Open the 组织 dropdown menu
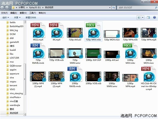This screenshot has height=119, width=158. tap(6, 17)
